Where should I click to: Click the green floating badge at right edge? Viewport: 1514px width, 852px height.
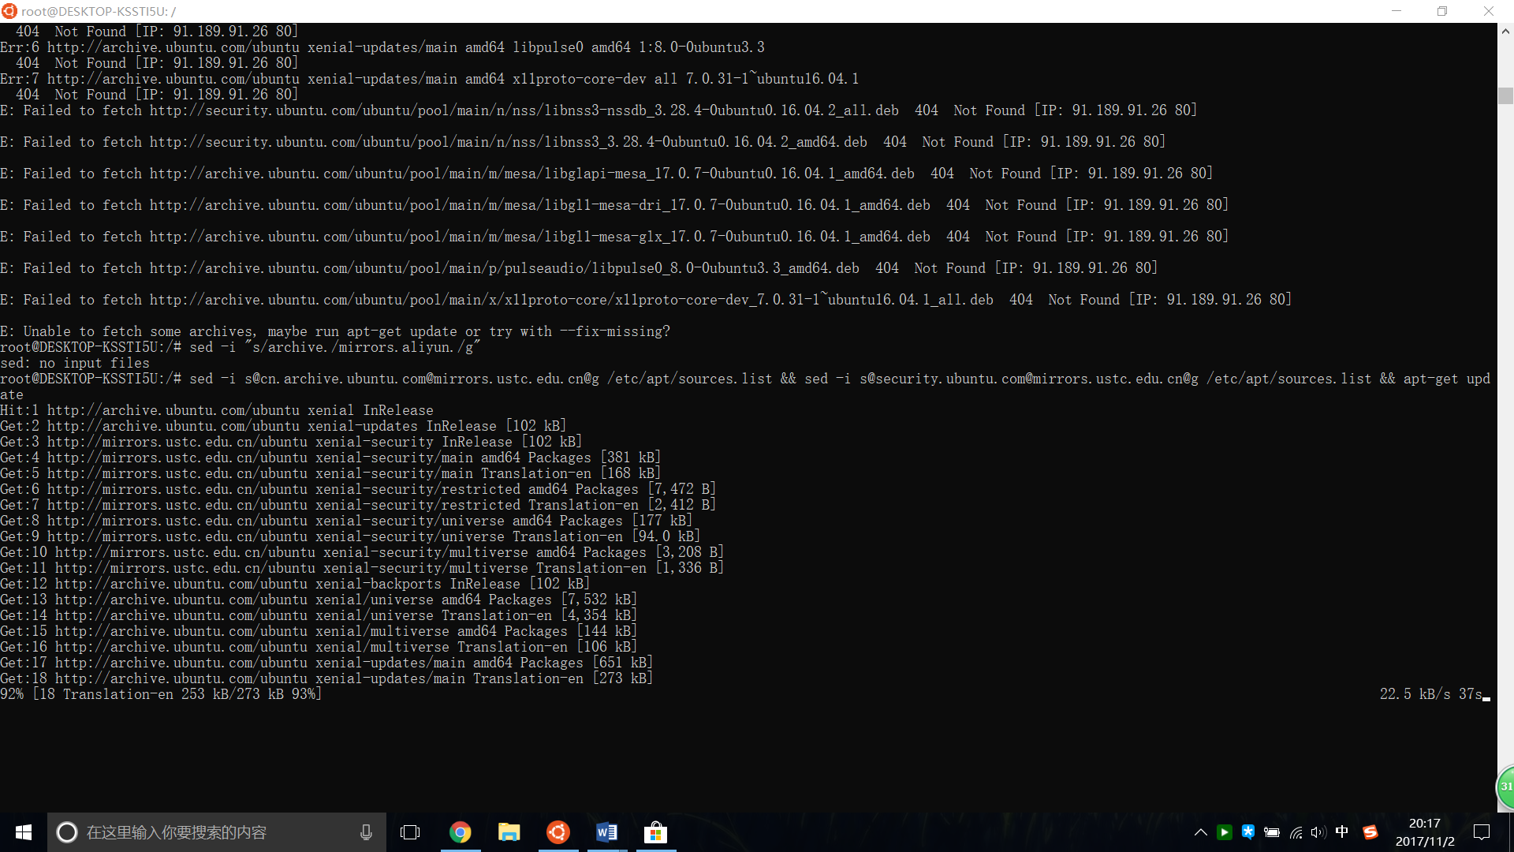click(1505, 787)
